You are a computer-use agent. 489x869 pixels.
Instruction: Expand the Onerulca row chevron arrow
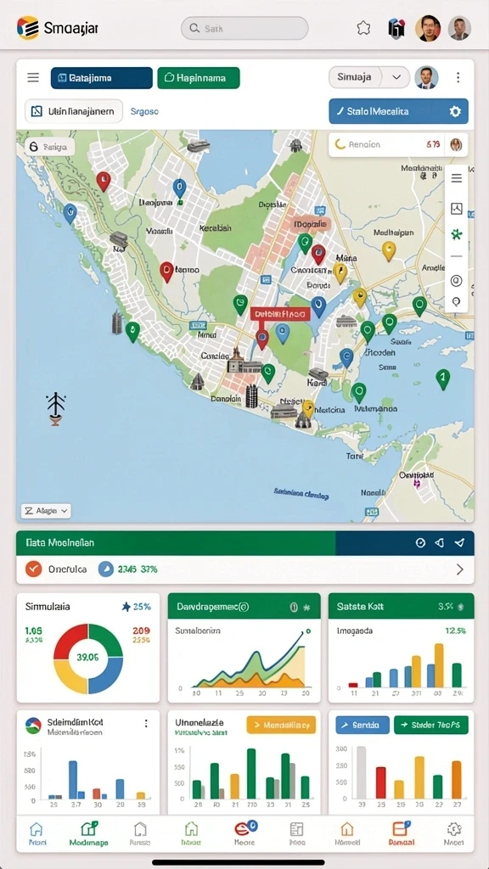[x=459, y=569]
